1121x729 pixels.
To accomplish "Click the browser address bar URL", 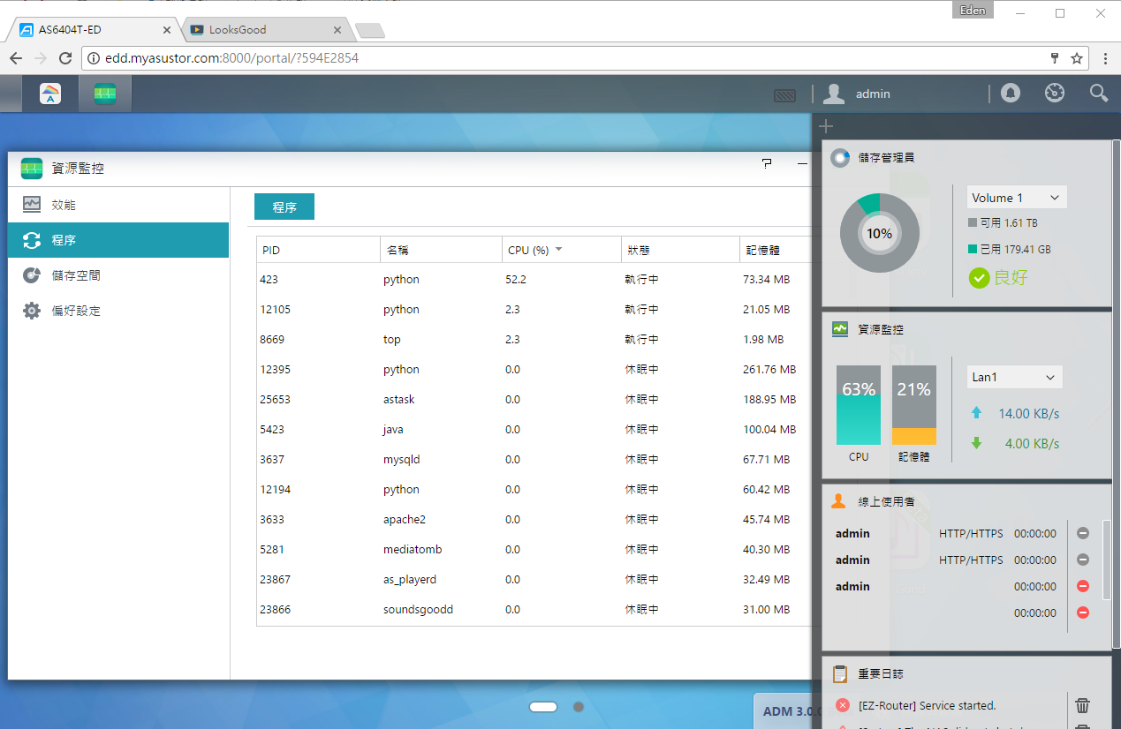I will (x=232, y=58).
